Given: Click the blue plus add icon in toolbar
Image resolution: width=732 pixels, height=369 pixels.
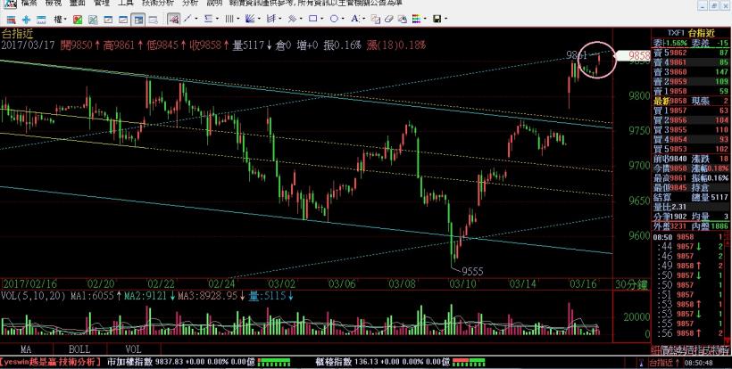Looking at the screenshot, I should [x=26, y=19].
